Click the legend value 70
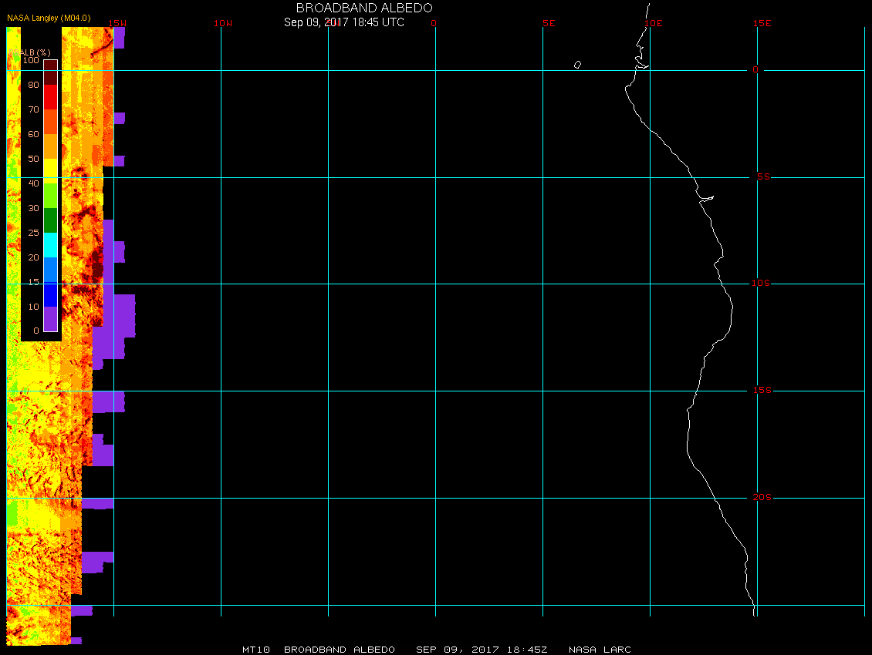The image size is (872, 655). click(33, 109)
